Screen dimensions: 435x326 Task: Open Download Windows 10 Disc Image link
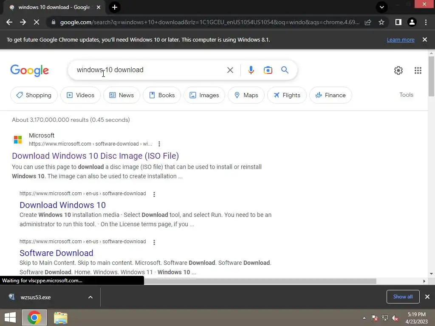[96, 156]
